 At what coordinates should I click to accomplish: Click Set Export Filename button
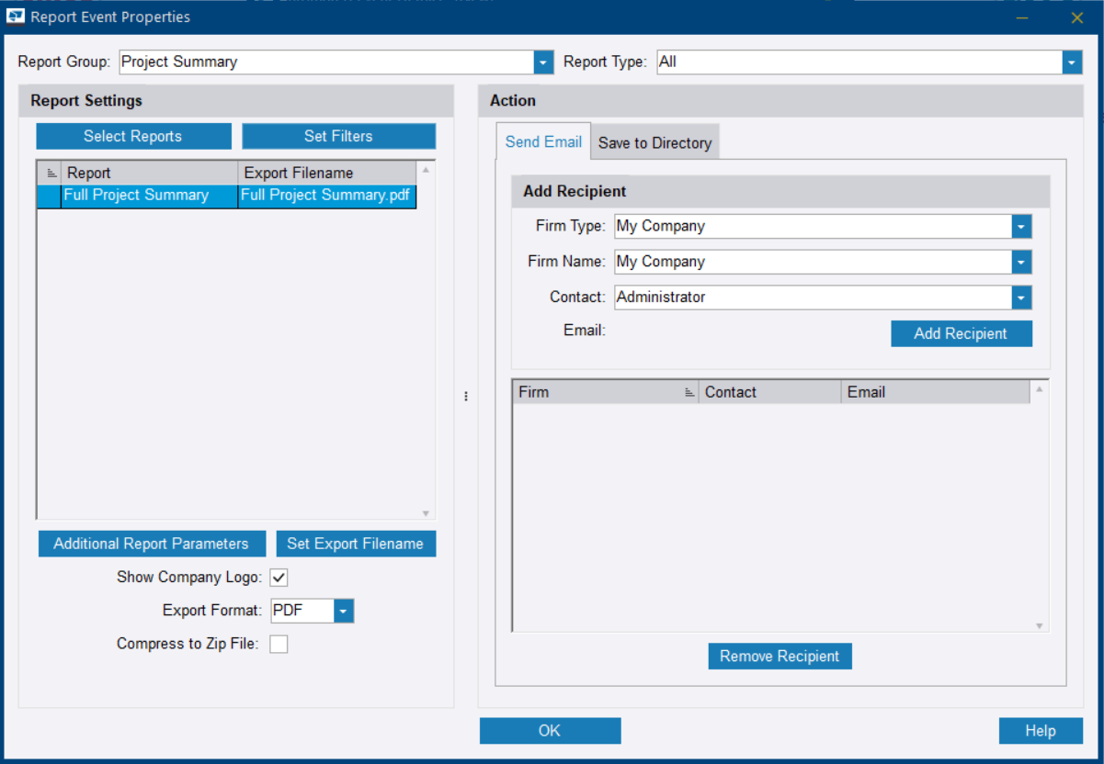coord(355,544)
